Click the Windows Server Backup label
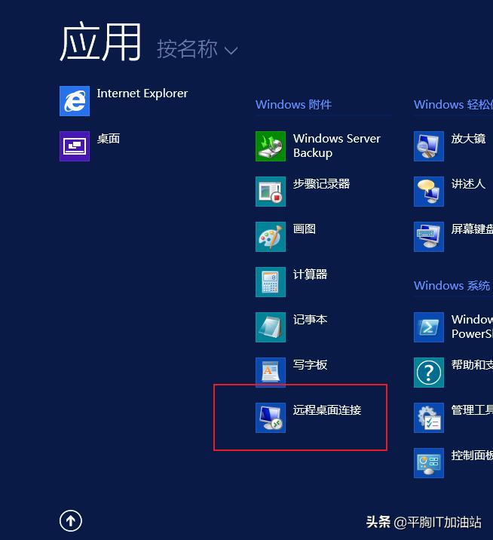 (x=337, y=146)
